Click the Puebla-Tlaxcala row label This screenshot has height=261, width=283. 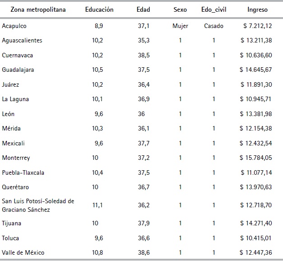[23, 172]
